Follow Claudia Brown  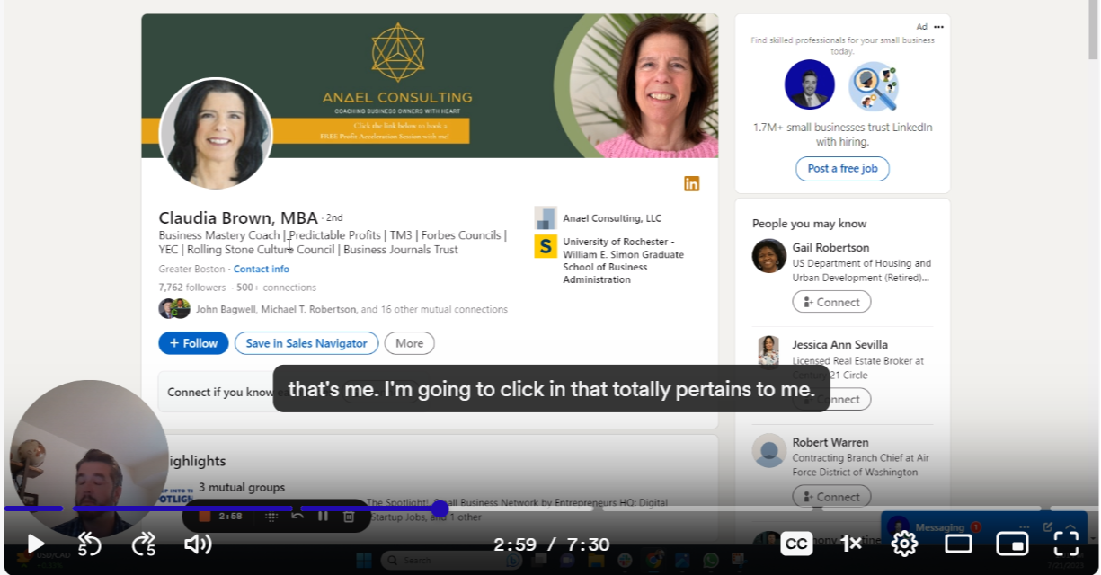[193, 343]
